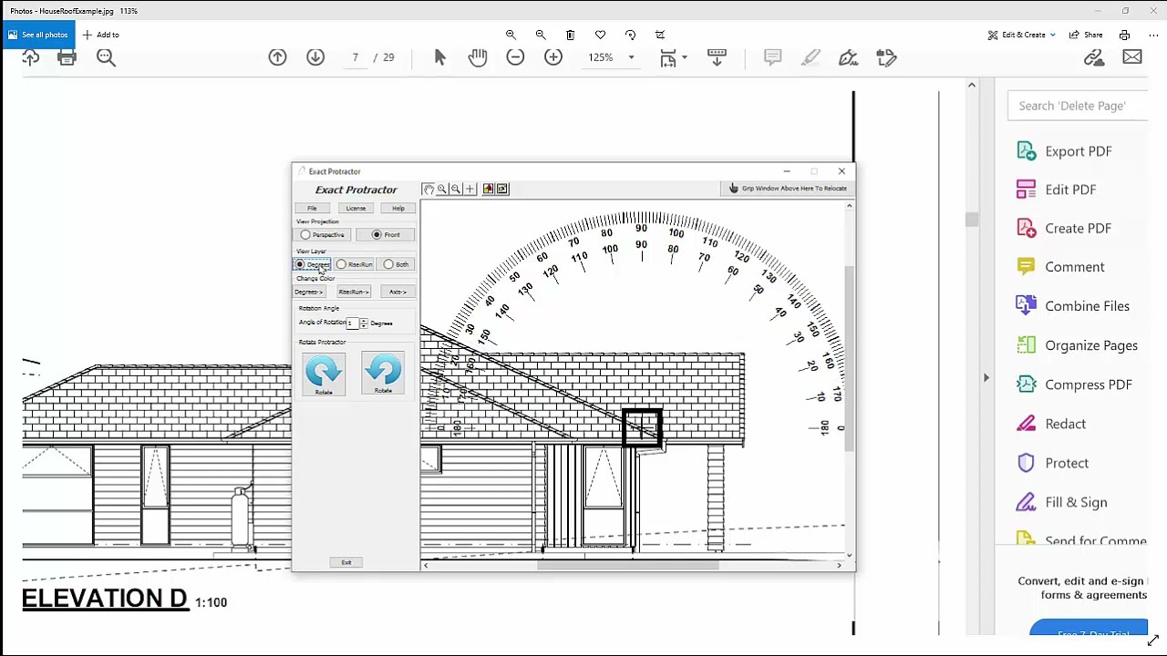Select the Acrobat highlighter tool
Image resolution: width=1167 pixels, height=656 pixels.
point(811,57)
